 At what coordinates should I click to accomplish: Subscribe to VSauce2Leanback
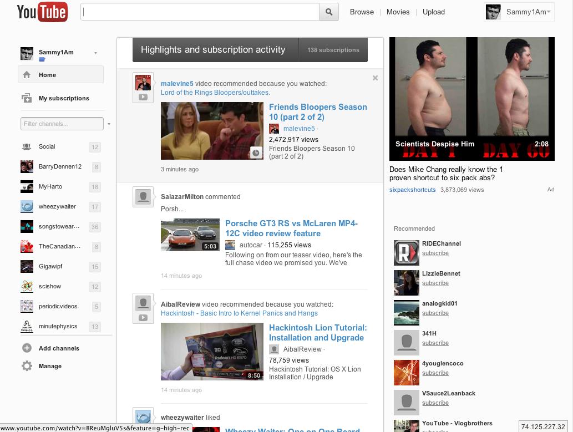[435, 403]
